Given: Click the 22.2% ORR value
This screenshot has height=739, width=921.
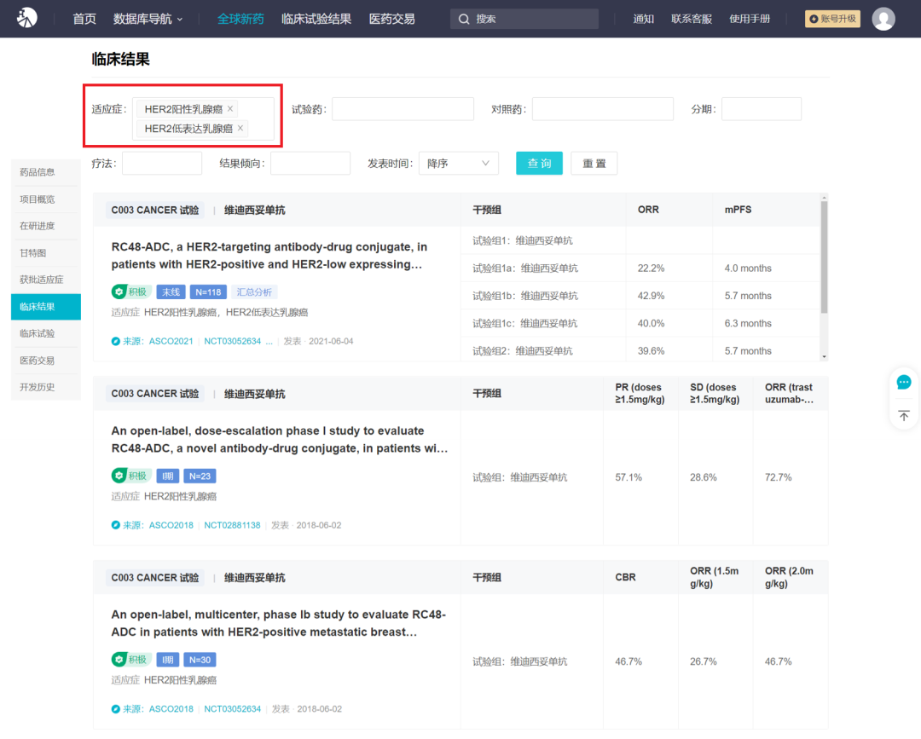Looking at the screenshot, I should pos(651,268).
